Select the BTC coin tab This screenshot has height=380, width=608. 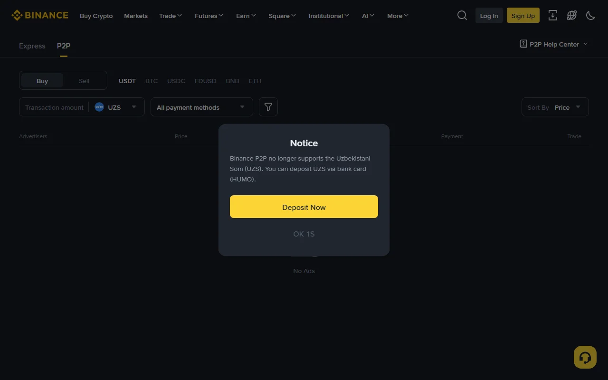[152, 81]
